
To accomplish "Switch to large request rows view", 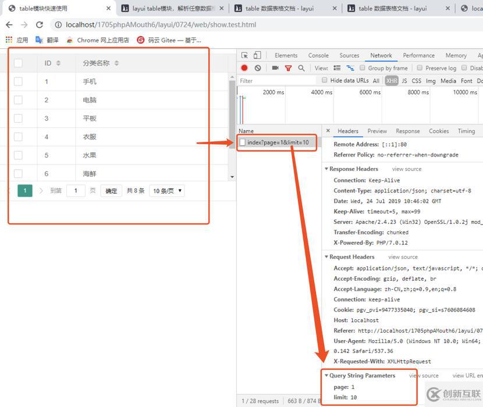I will [x=337, y=68].
